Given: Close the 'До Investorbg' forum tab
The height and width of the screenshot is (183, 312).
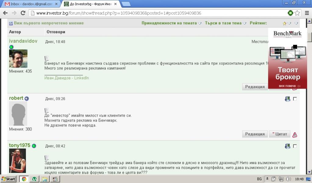Looking at the screenshot, I should (x=115, y=4).
